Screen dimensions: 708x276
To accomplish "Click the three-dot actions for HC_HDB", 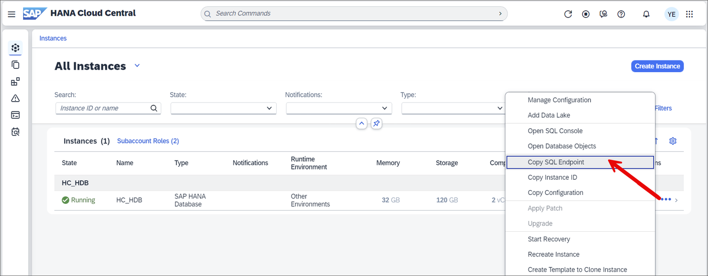I will click(666, 200).
